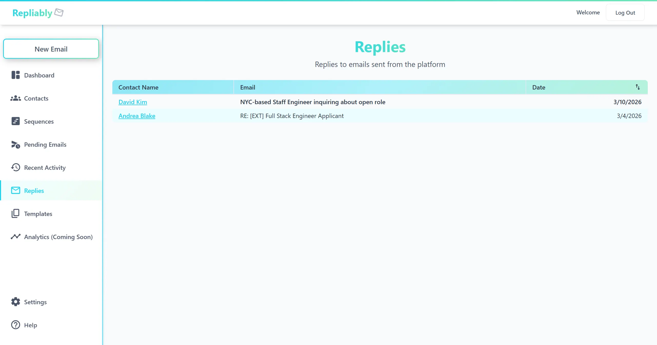
Task: Log out of Repliably
Action: coord(625,12)
